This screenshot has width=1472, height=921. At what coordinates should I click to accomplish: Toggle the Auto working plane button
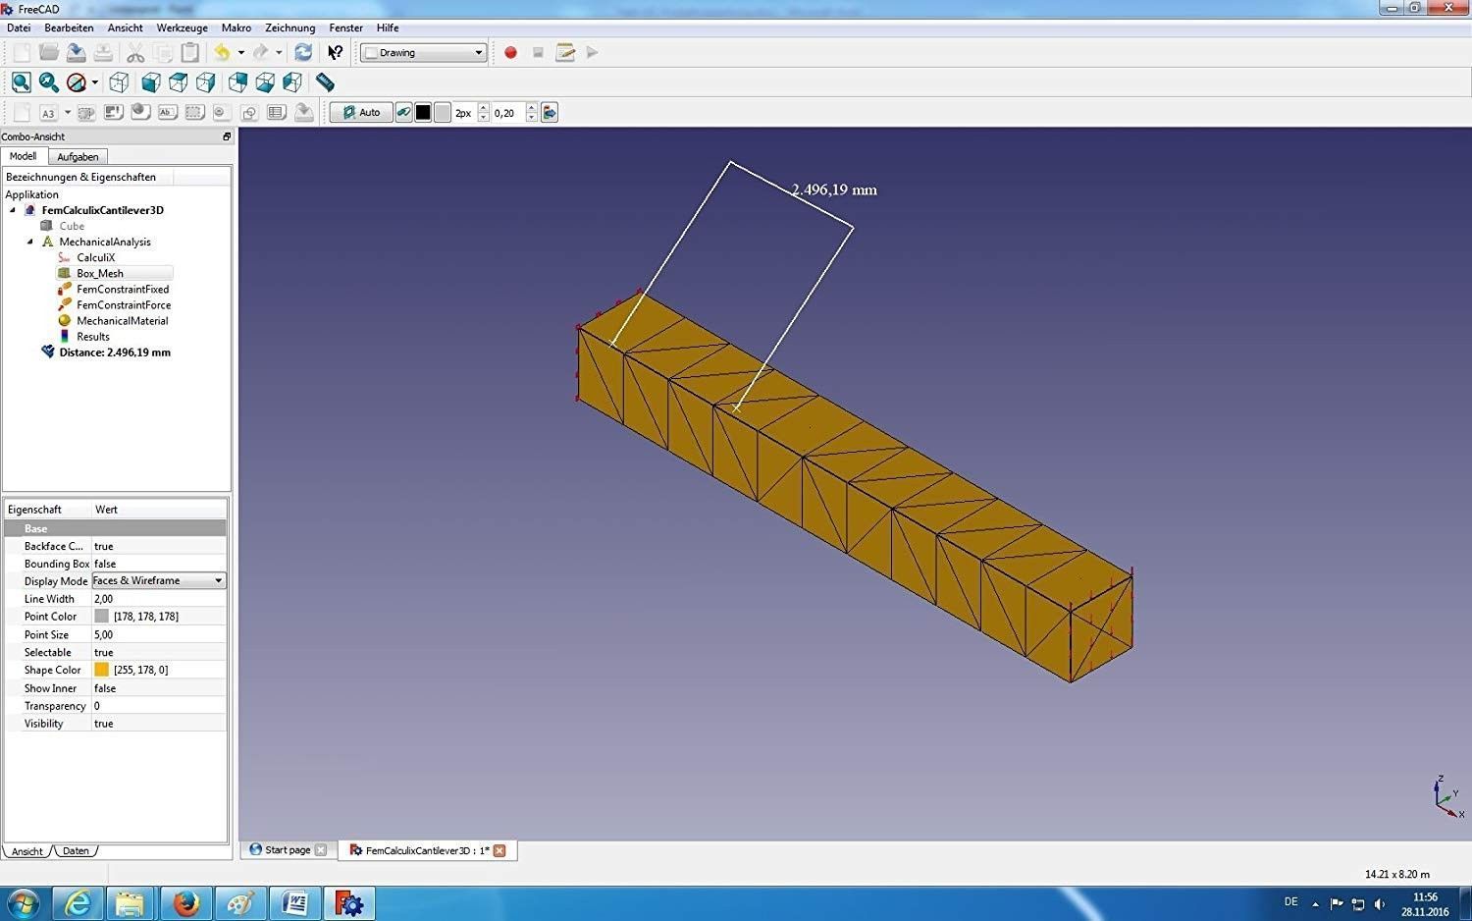[361, 113]
